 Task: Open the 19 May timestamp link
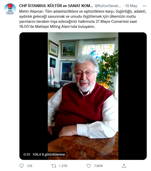click(131, 6)
